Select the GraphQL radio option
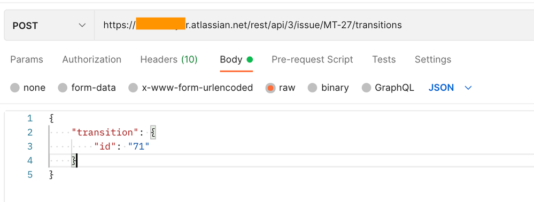 click(x=366, y=88)
